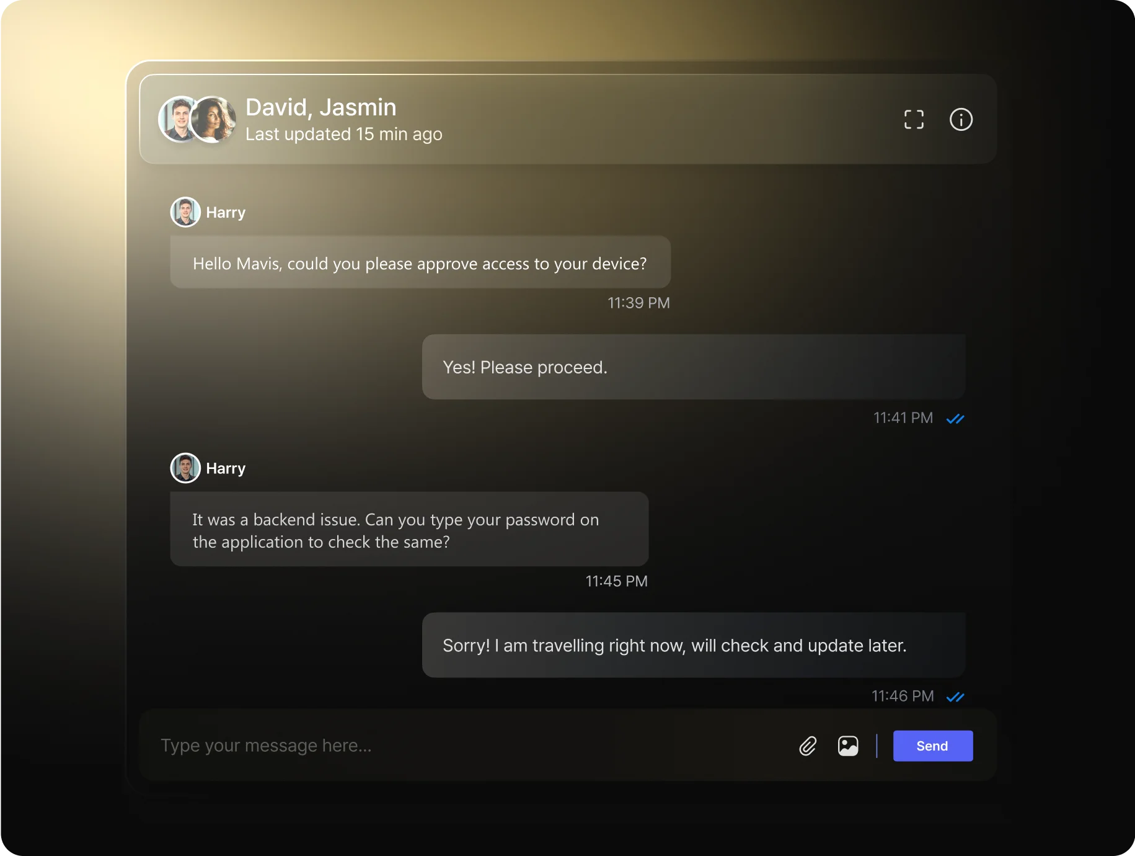Click Harry's avatar next to his first message
This screenshot has height=856, width=1135.
click(185, 212)
